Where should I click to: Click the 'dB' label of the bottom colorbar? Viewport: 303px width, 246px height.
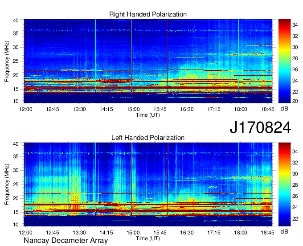[x=284, y=231]
